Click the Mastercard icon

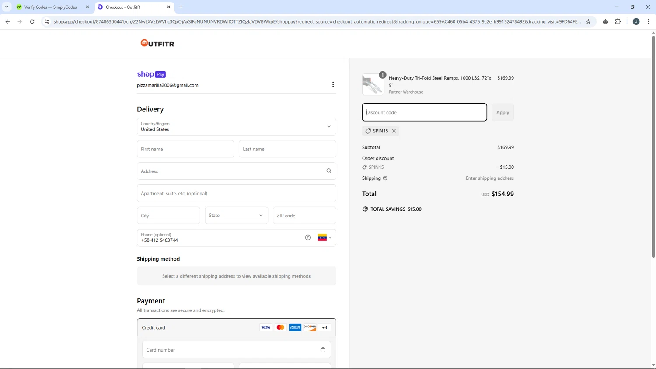[x=280, y=327]
